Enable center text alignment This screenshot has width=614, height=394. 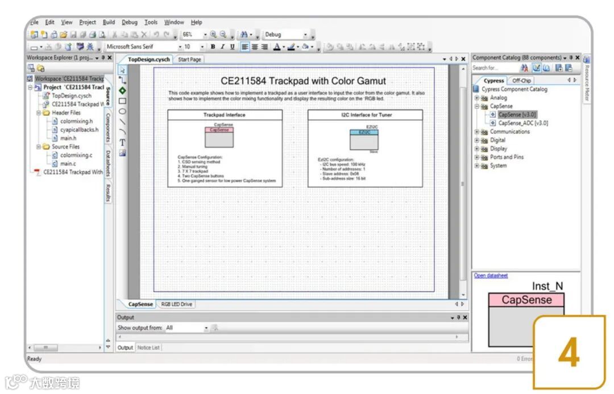(x=255, y=47)
